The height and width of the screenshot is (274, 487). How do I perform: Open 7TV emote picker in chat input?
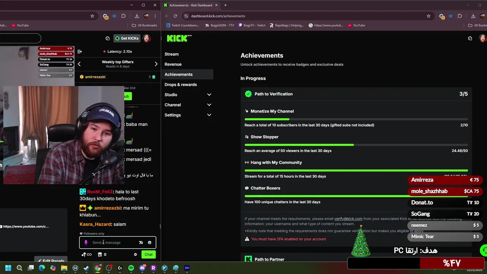(x=141, y=242)
